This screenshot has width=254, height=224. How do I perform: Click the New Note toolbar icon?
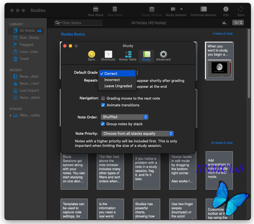point(115,9)
